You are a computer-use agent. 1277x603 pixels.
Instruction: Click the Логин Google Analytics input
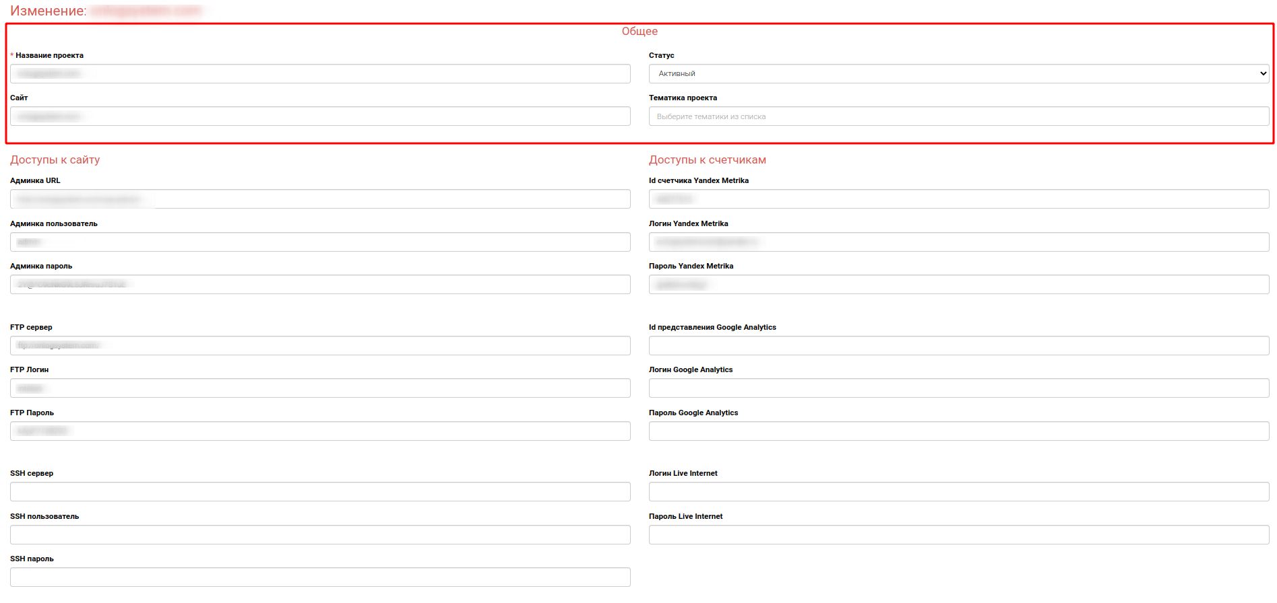[x=958, y=388]
